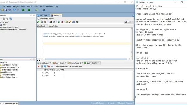Click the SQL editor horizontal scrollbar
187x105 pixels.
click(86, 59)
